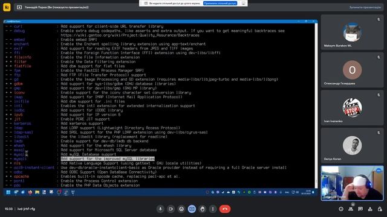Open the chat messages panel
The width and height of the screenshot is (387, 217).
360,209
